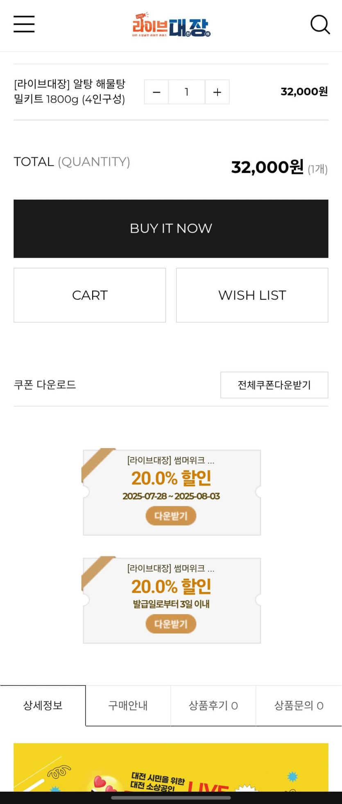342x804 pixels.
Task: Download the 3-day validity coupon
Action: coord(171,624)
